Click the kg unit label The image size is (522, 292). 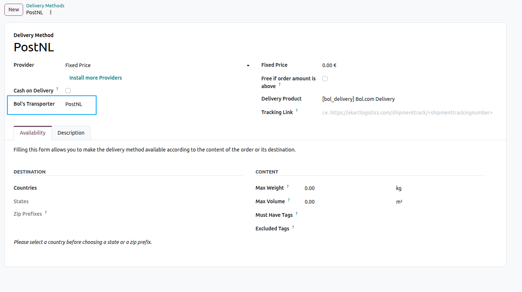pos(399,188)
